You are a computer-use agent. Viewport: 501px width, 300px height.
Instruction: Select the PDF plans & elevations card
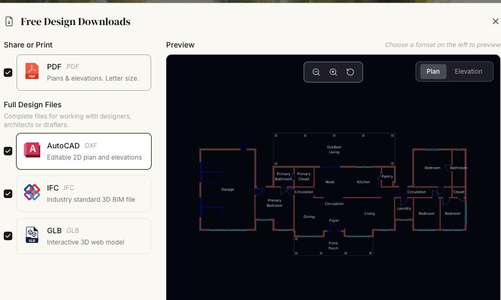click(x=84, y=73)
